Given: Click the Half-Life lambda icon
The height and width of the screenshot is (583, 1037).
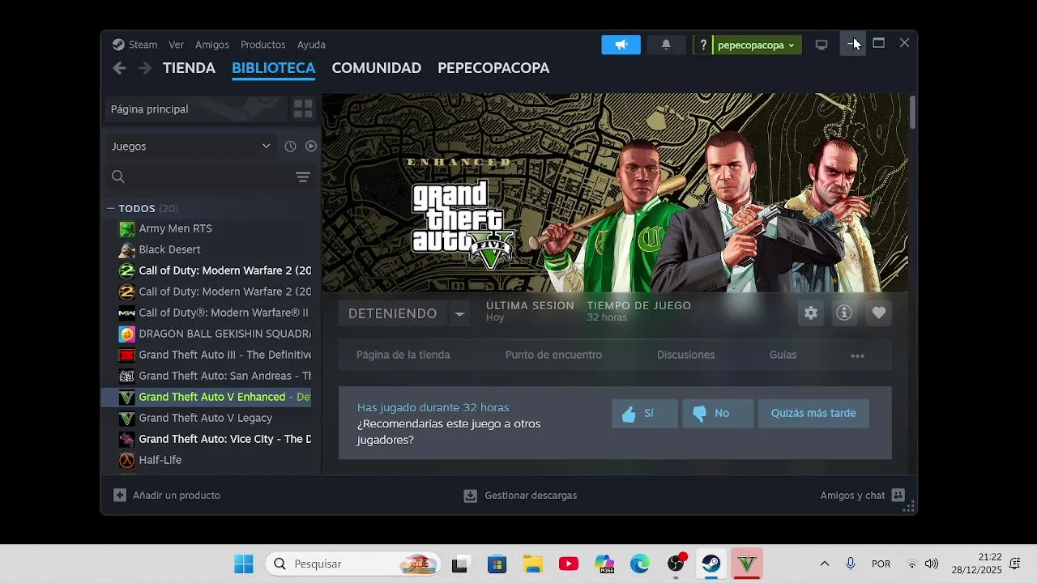Looking at the screenshot, I should tap(127, 460).
